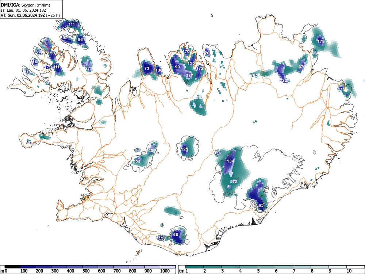Click the 'DMI/IGA: Skyggni (m/km)' title text

coord(26,5)
